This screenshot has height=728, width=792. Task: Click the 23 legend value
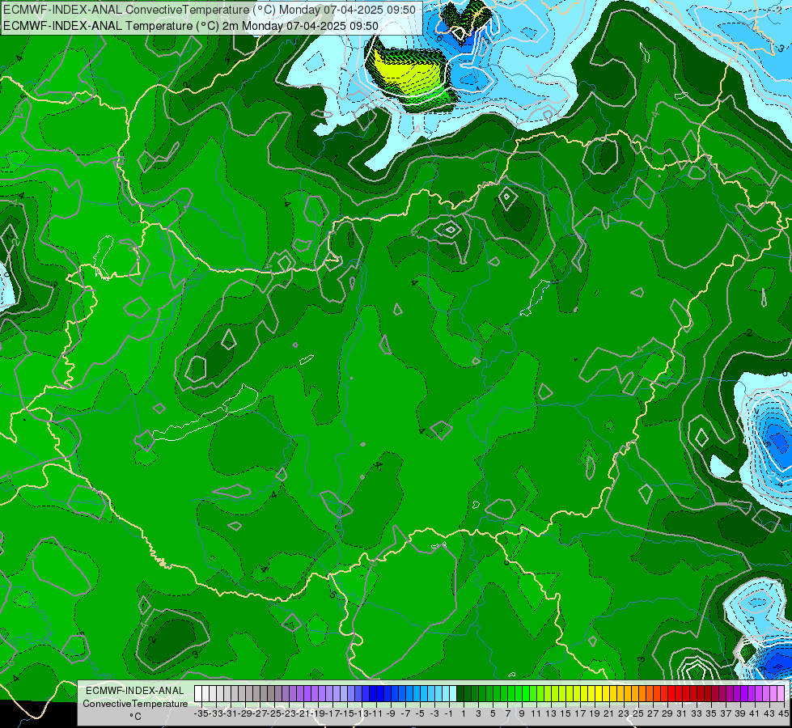coord(624,713)
